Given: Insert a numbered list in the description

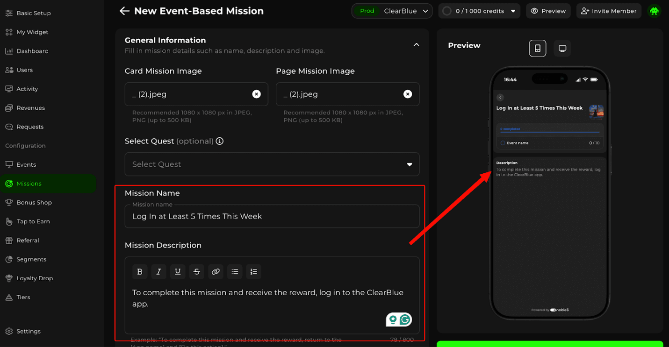Looking at the screenshot, I should pyautogui.click(x=253, y=271).
